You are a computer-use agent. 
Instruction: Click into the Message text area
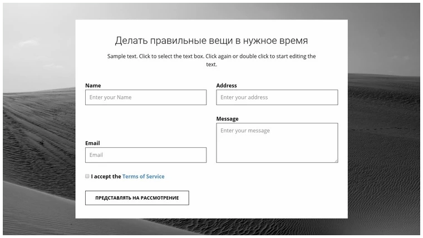tap(277, 143)
